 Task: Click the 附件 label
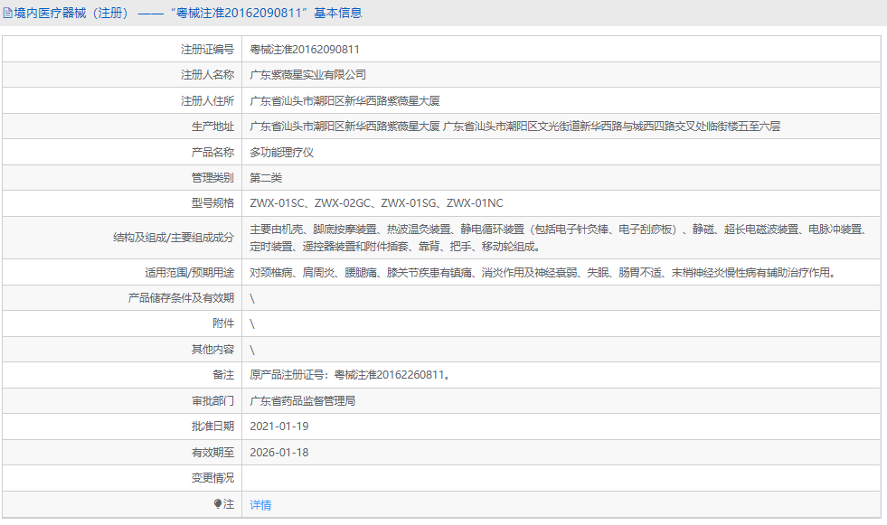pos(223,323)
